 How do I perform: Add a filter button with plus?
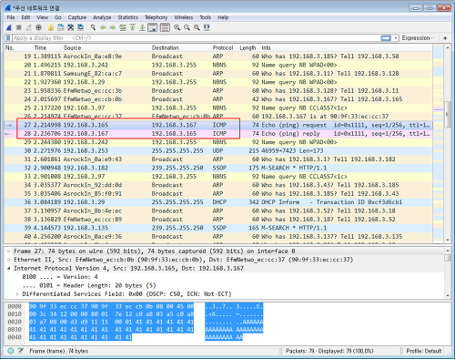(445, 38)
